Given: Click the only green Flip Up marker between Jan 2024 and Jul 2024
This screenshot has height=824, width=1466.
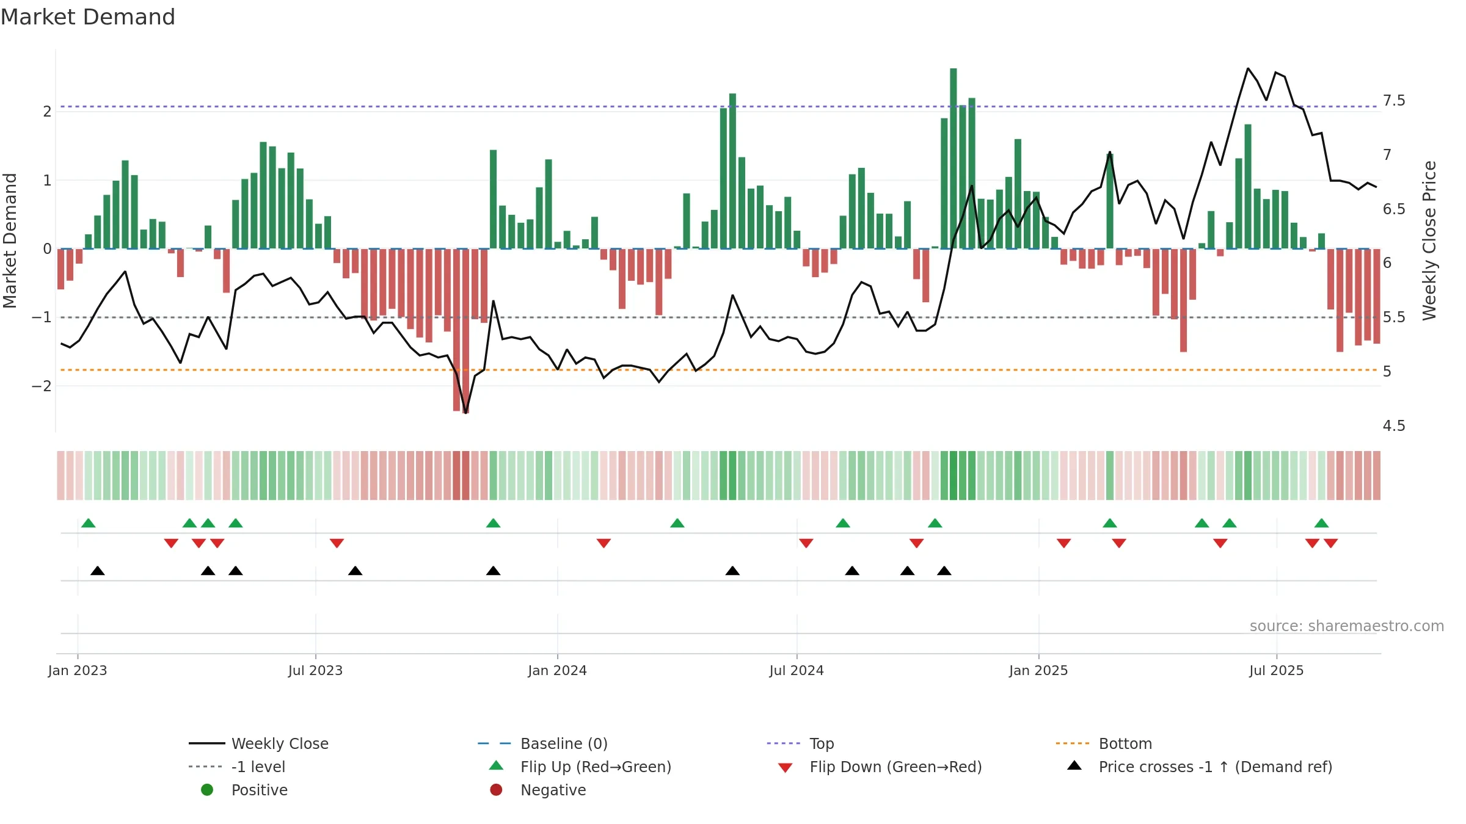Looking at the screenshot, I should [x=677, y=523].
